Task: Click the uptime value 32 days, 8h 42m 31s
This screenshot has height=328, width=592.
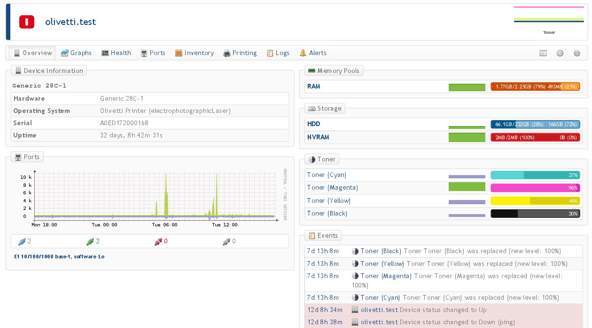Action: 131,136
